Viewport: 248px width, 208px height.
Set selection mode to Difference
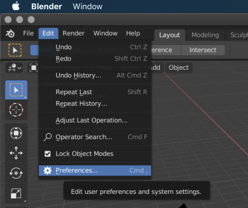click(x=166, y=50)
